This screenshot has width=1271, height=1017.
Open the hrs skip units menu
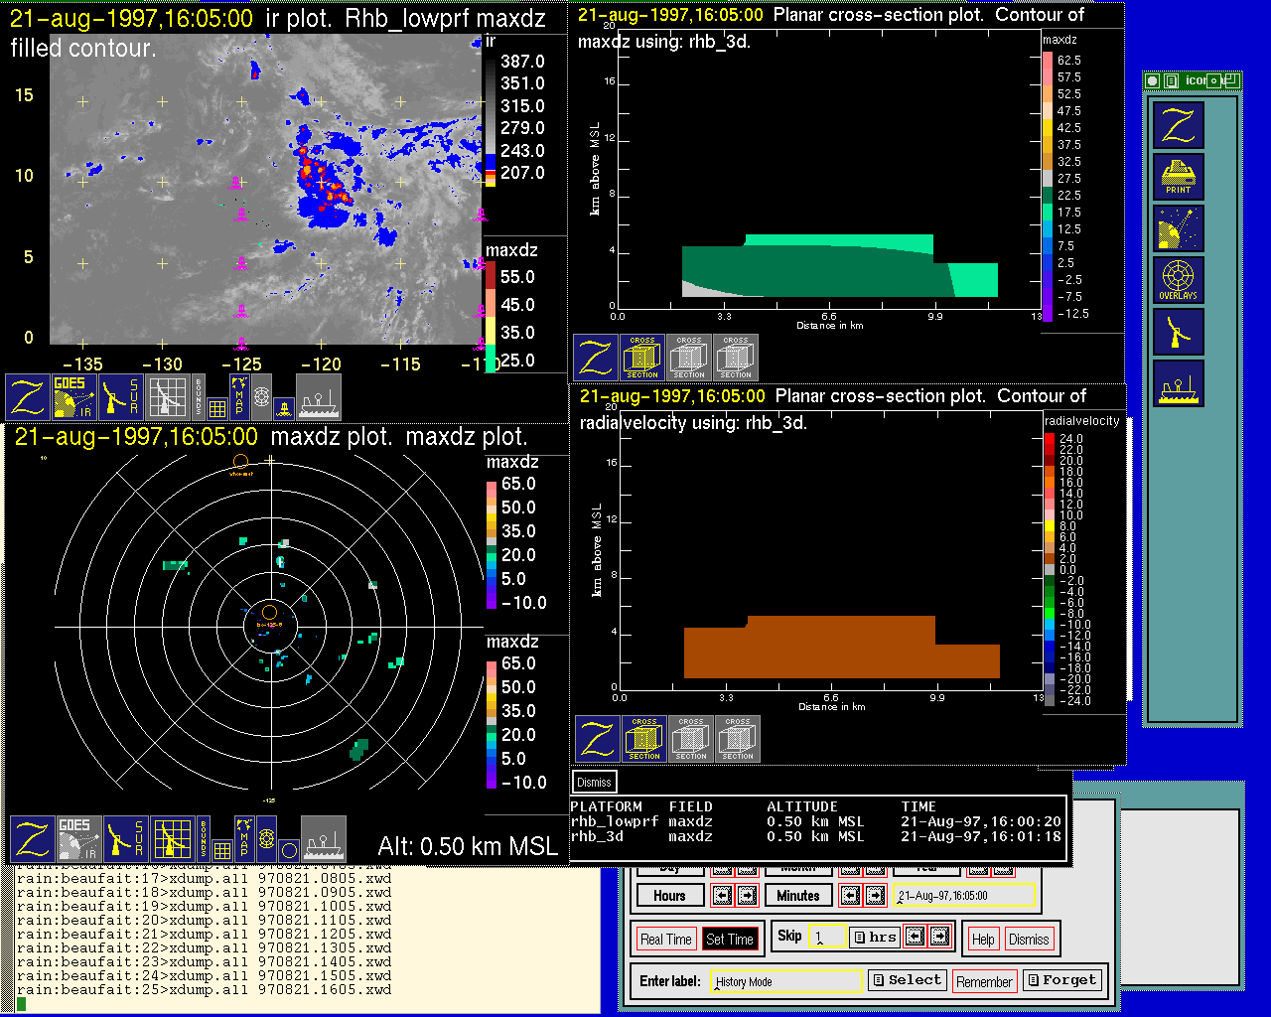(874, 937)
